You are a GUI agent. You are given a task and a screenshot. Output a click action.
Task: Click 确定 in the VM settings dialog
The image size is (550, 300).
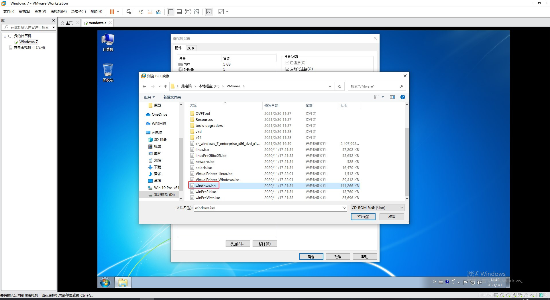pos(311,256)
